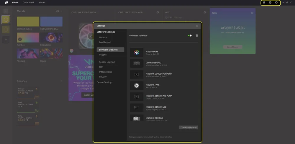Open Plugins in Settings sidebar
Image resolution: width=295 pixels, height=144 pixels.
[x=103, y=55]
